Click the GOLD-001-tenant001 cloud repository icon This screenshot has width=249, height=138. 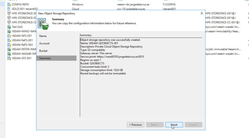click(9, 9)
